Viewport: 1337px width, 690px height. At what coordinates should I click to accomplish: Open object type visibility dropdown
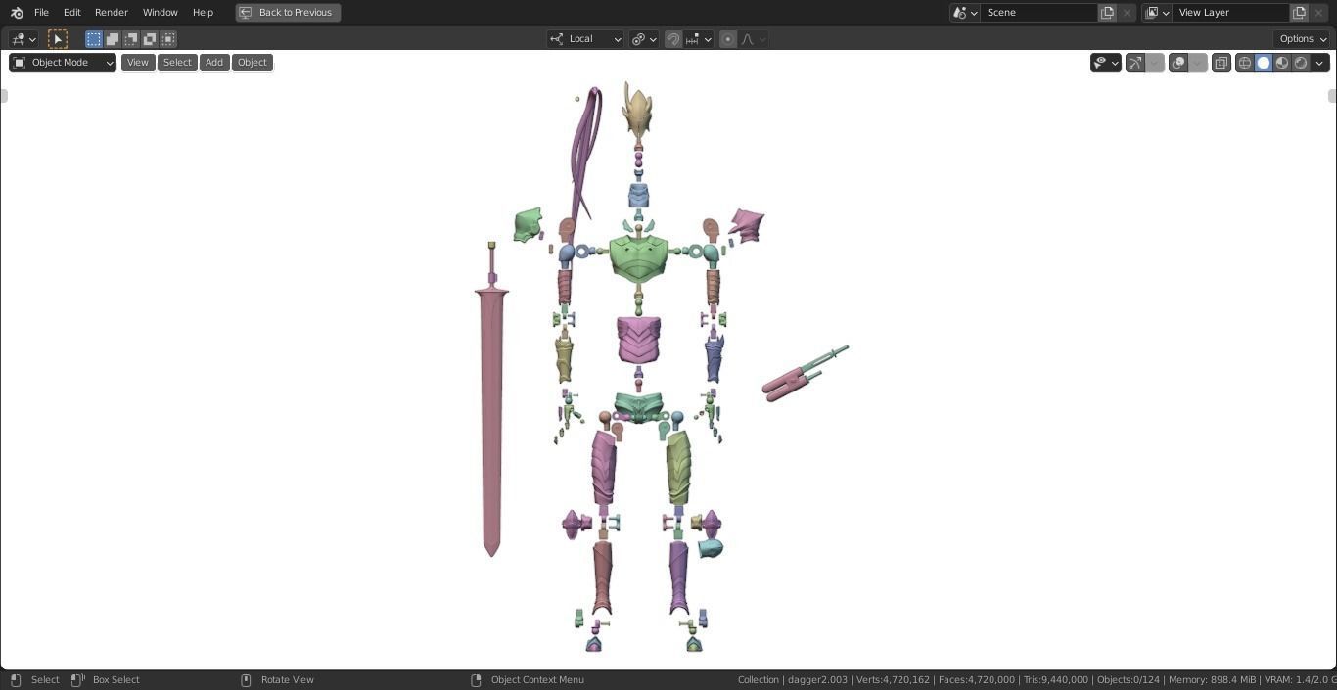1106,63
